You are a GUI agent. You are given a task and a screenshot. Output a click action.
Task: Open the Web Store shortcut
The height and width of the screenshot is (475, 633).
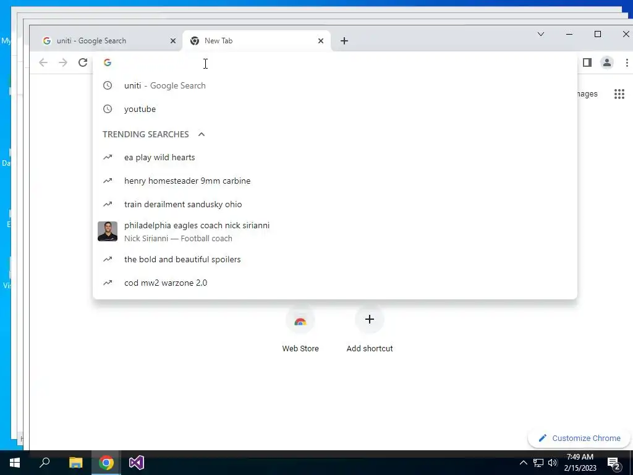300,329
